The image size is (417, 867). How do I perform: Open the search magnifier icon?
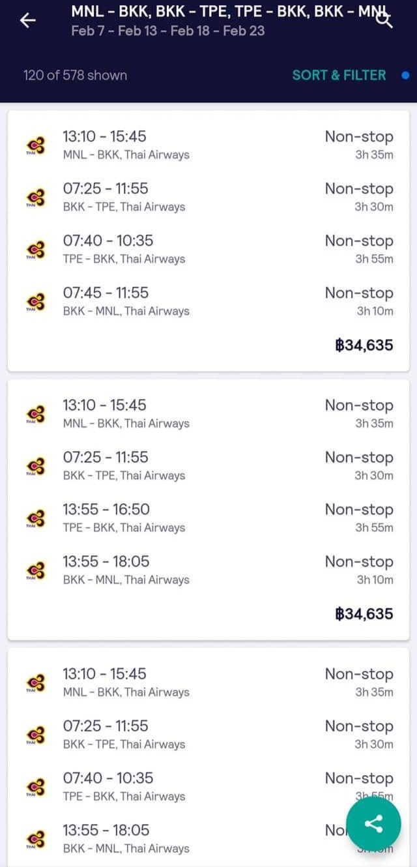tap(385, 20)
